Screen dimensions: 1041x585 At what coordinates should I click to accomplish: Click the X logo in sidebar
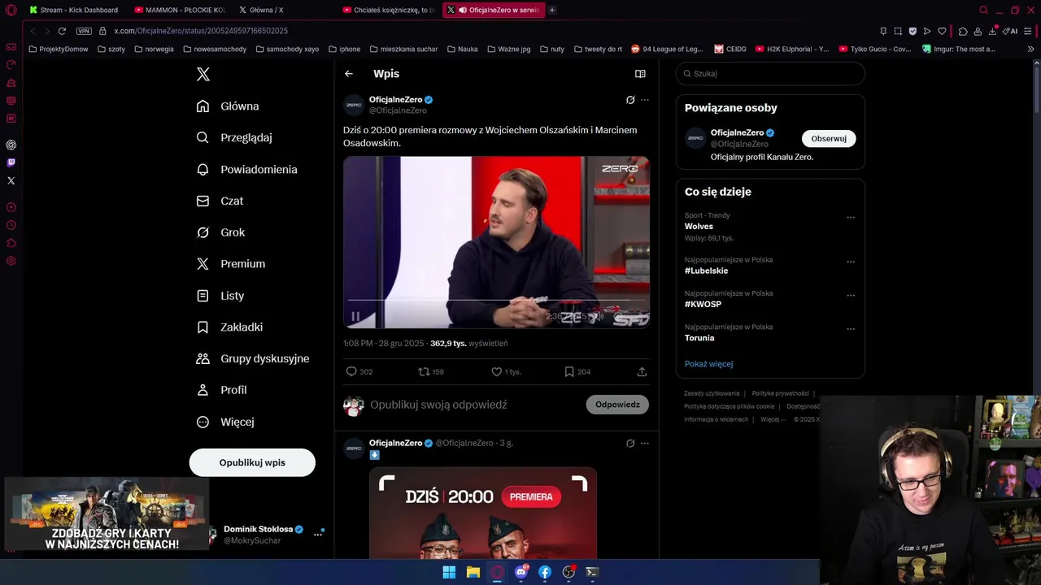(203, 74)
